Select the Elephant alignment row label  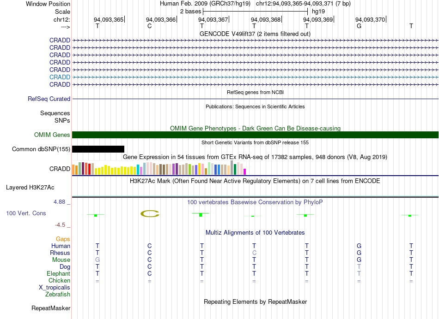[58, 273]
